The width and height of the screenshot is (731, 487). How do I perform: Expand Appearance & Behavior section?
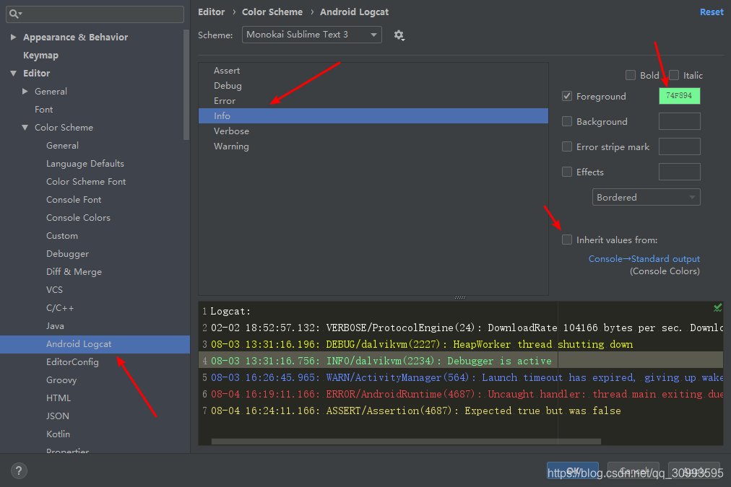[x=14, y=37]
